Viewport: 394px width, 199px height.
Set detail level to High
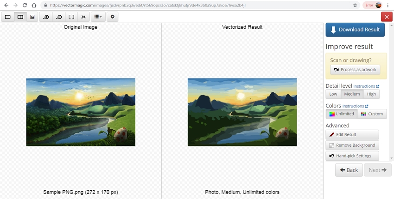click(x=371, y=94)
